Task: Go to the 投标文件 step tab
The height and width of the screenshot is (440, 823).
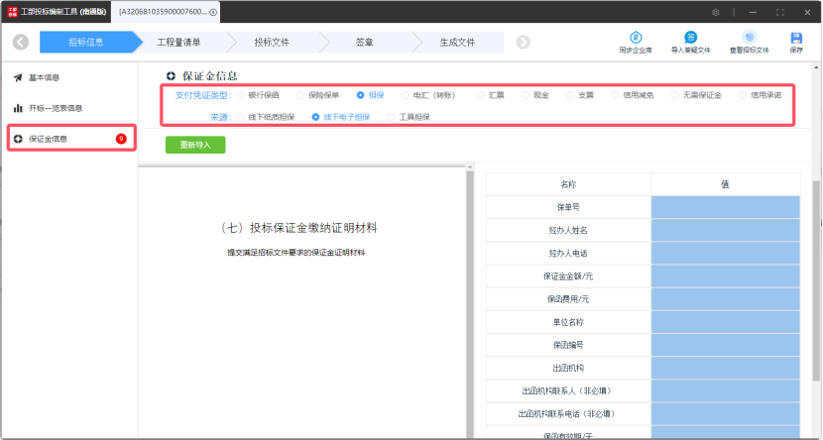Action: point(271,43)
